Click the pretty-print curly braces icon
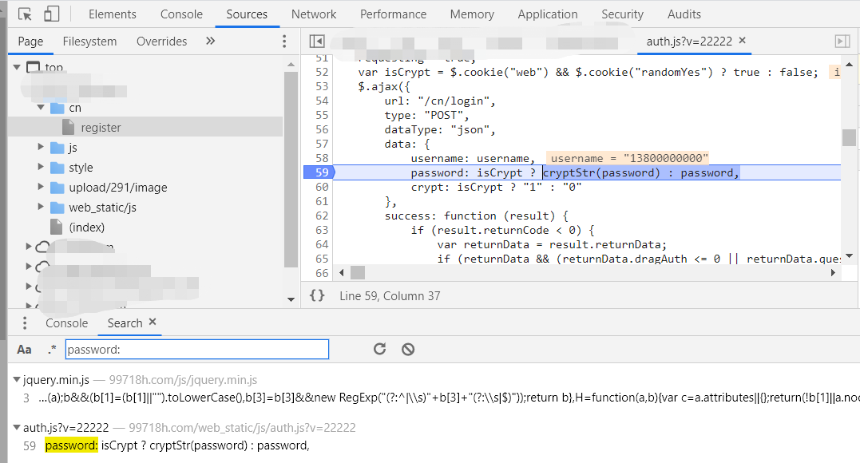860x463 pixels. (x=317, y=295)
